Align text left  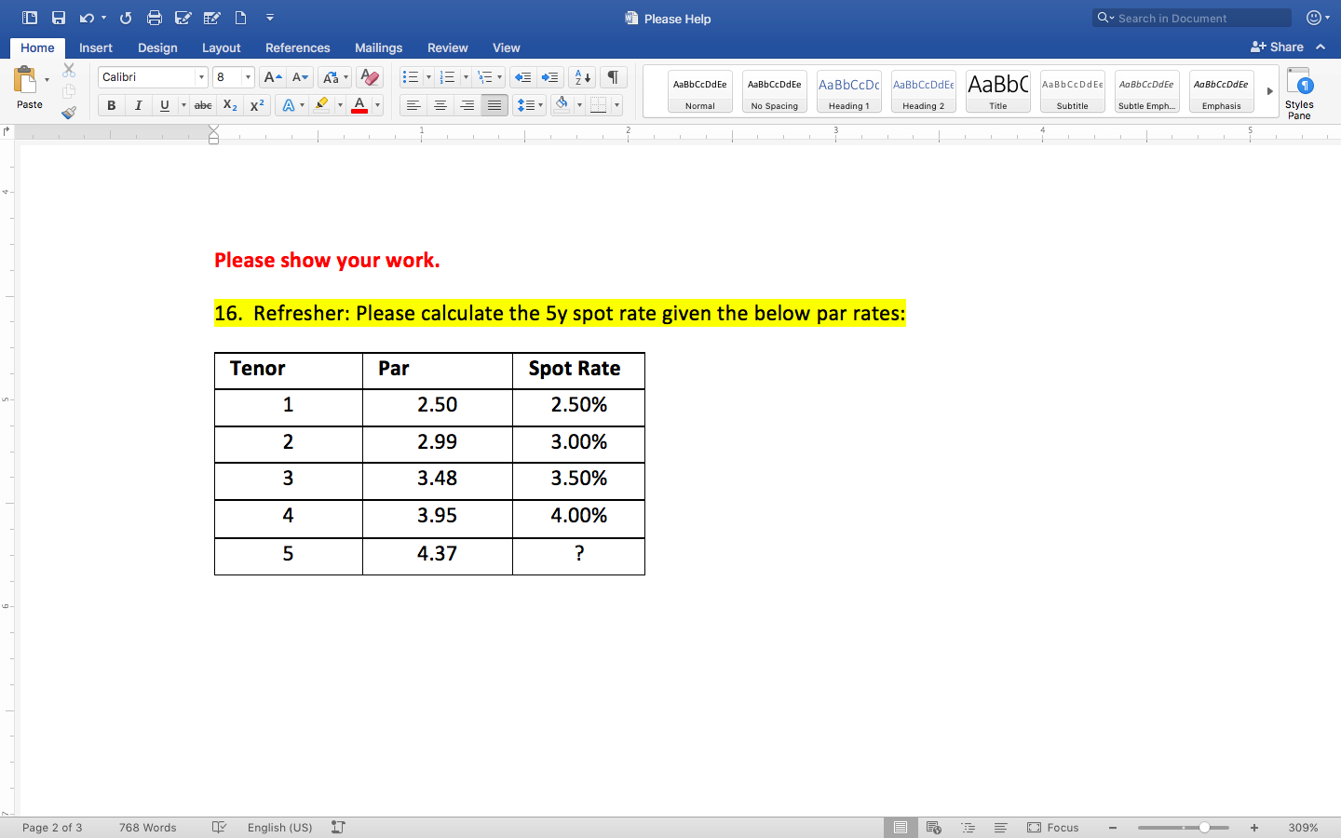(x=413, y=105)
